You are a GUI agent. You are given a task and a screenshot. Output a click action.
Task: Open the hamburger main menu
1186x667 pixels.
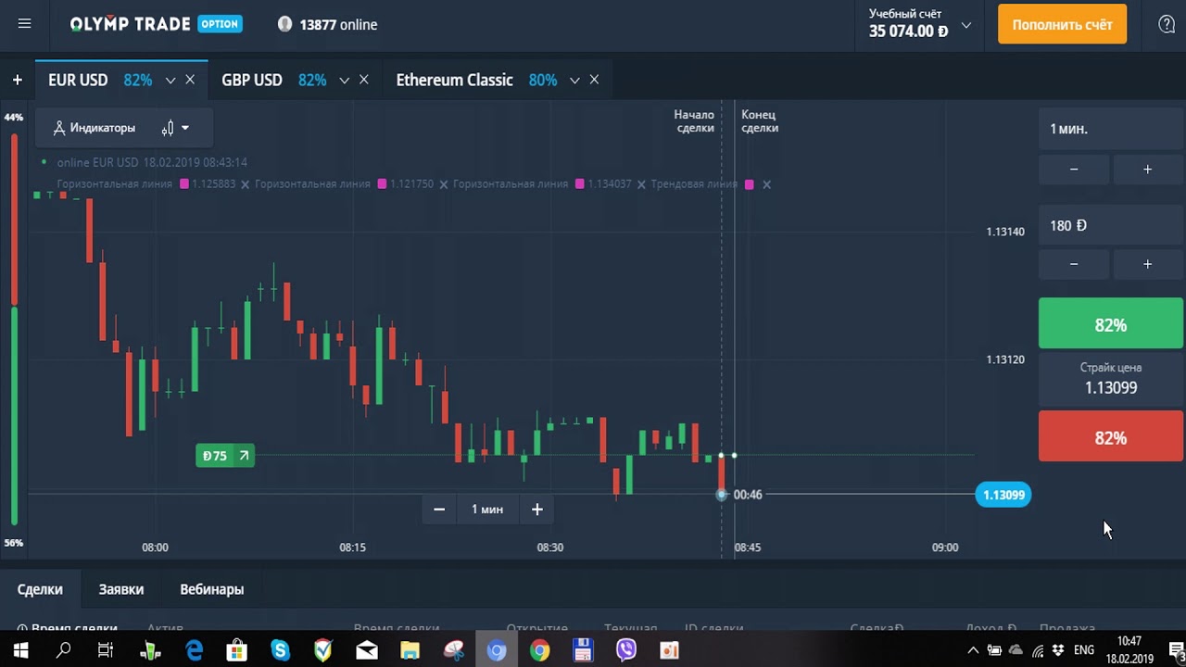[x=24, y=24]
